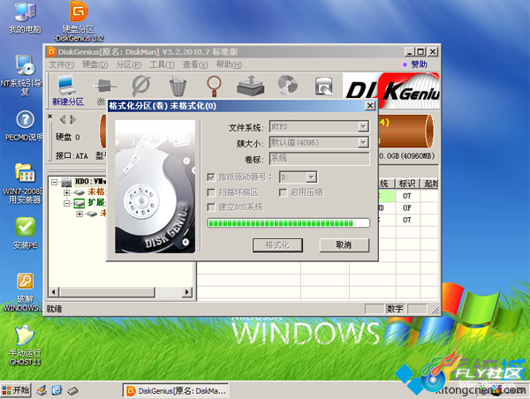Close the format partition dialog

[x=370, y=106]
